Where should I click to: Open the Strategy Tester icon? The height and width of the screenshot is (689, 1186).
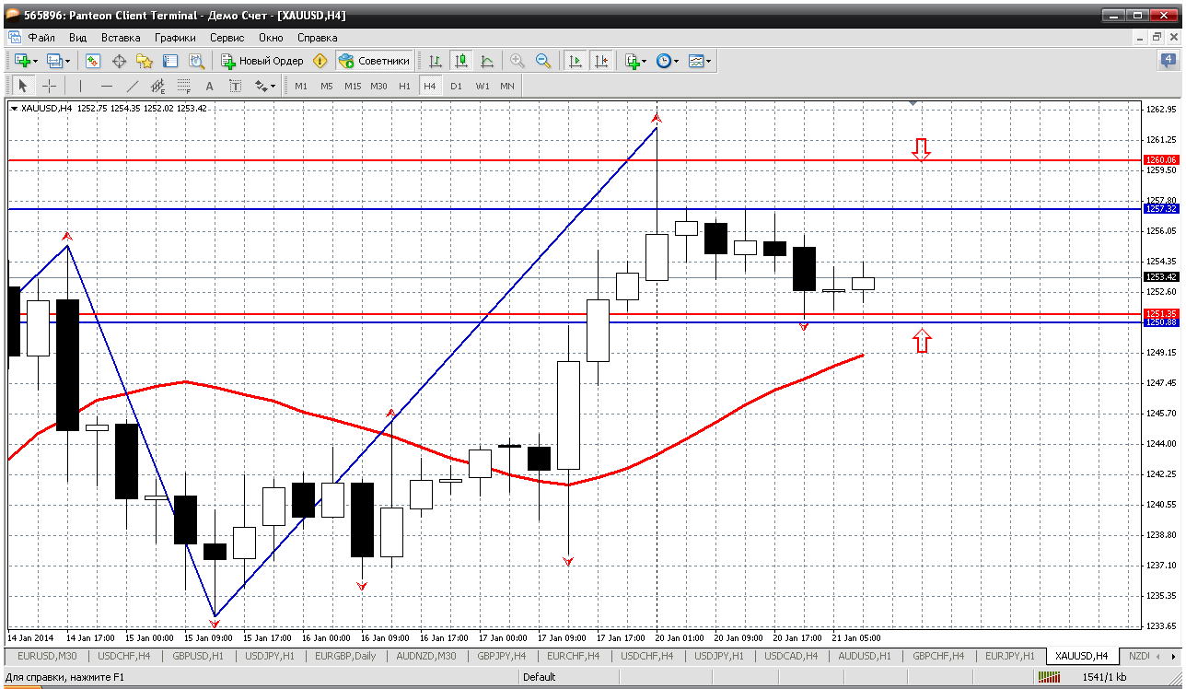(x=196, y=61)
